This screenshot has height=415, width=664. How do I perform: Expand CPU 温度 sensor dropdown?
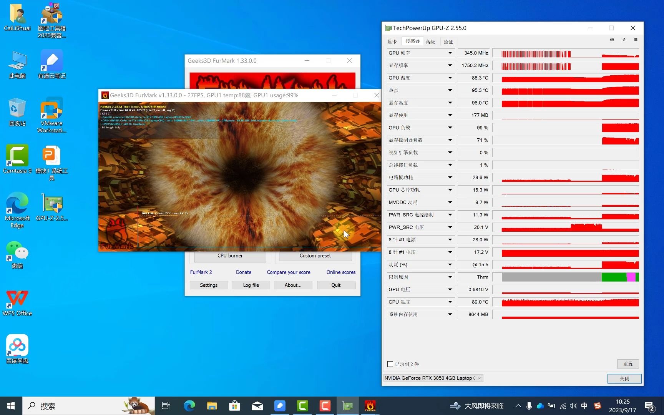[450, 302]
